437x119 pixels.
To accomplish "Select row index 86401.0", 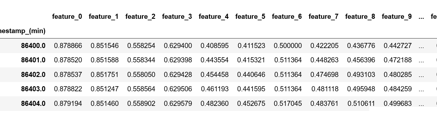I will pyautogui.click(x=33, y=60).
